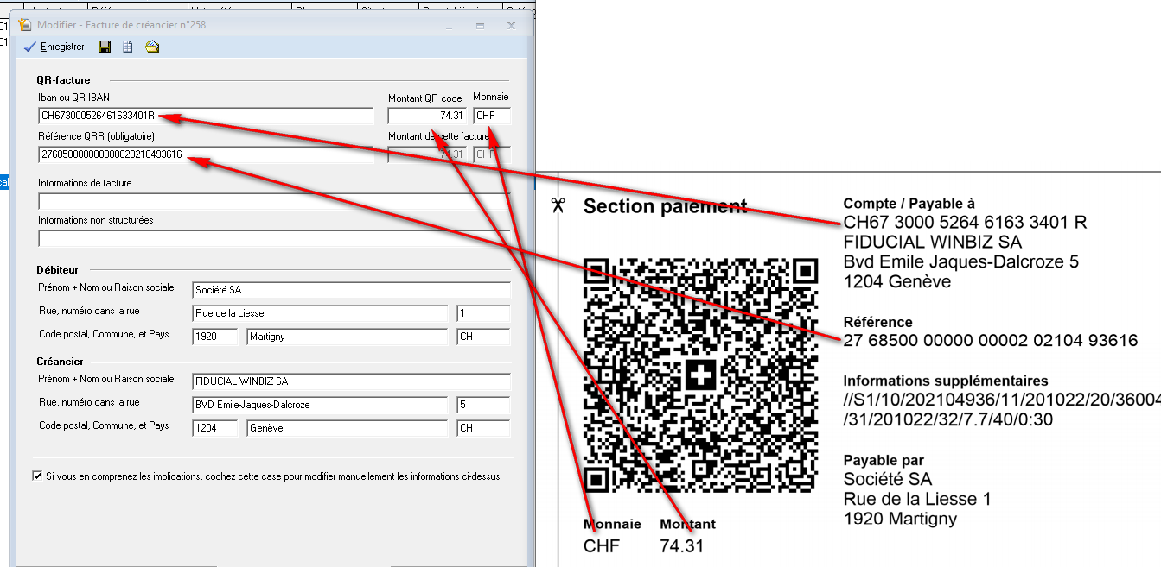This screenshot has height=567, width=1161.
Task: Click the Montant QR code field
Action: (427, 116)
